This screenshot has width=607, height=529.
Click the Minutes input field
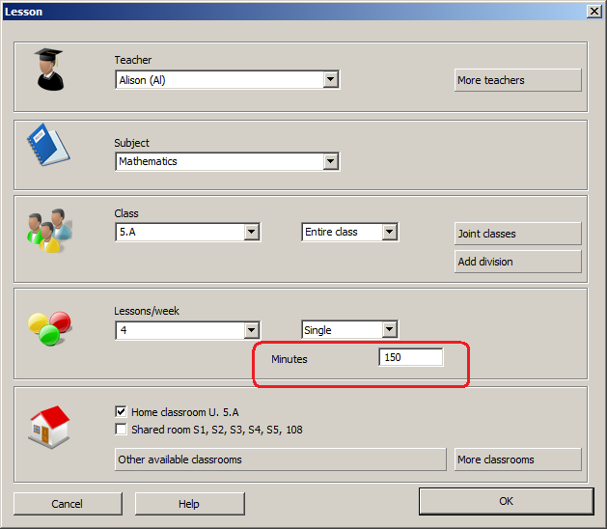point(410,358)
